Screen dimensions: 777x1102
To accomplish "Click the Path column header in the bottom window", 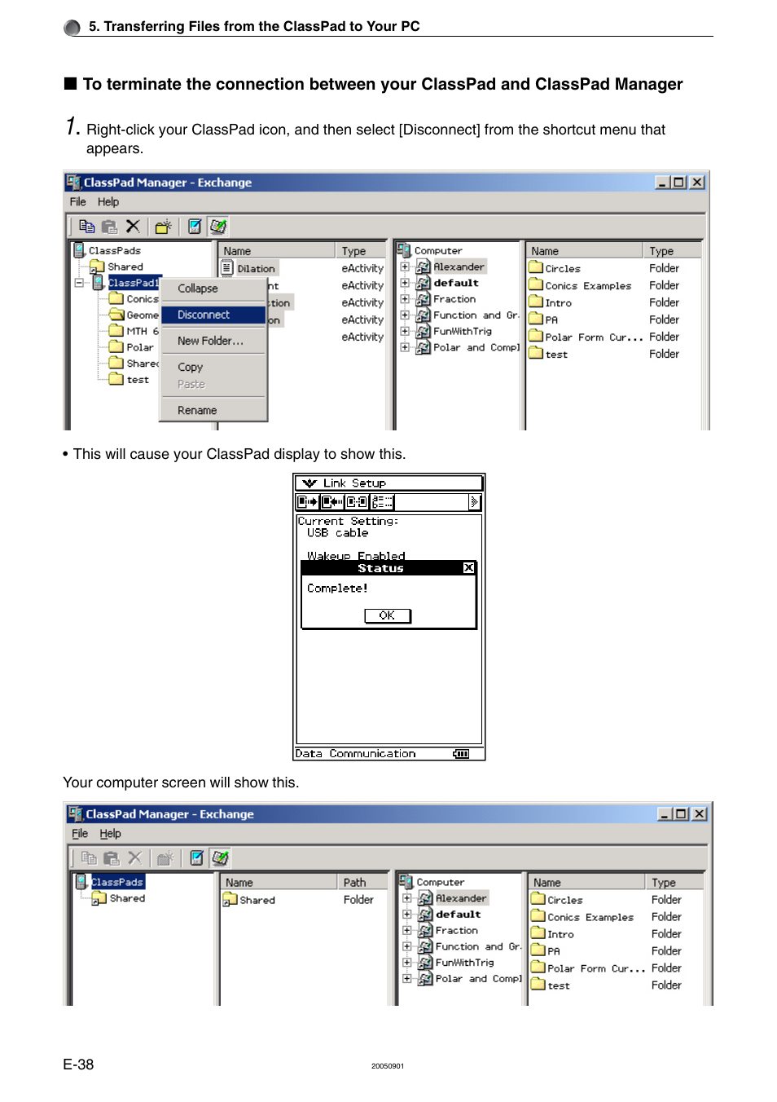I will [x=362, y=882].
